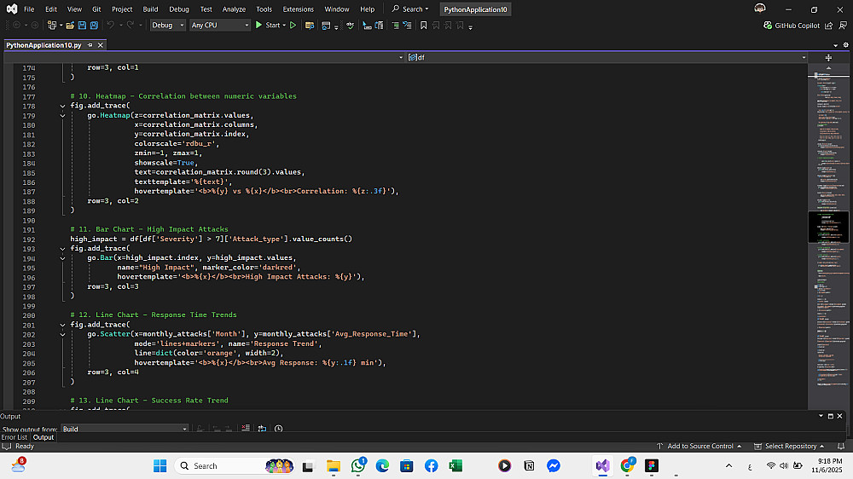Open GitHub Copilot from the top right
The image size is (853, 479).
point(791,26)
